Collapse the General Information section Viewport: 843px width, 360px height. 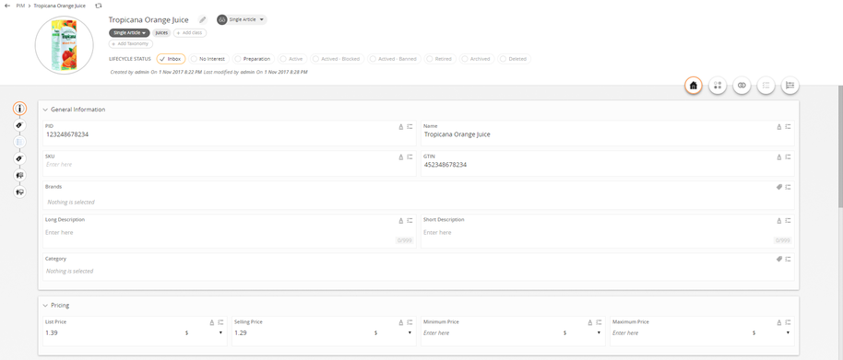tap(45, 110)
